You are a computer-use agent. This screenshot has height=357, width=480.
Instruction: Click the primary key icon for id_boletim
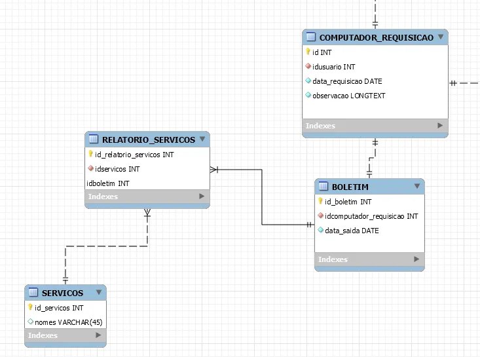[321, 202]
